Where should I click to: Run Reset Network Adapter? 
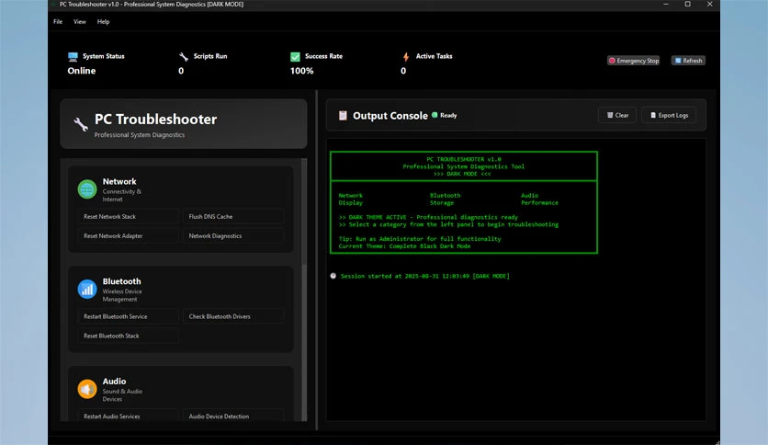[128, 235]
